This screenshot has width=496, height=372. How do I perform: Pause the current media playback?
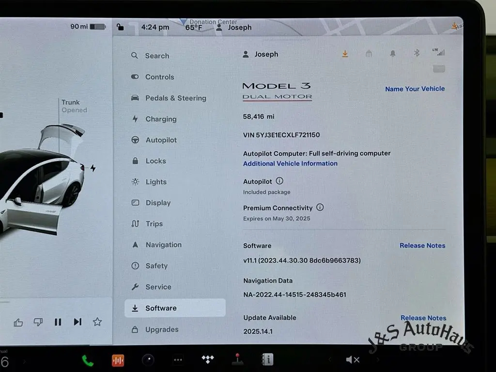[58, 322]
